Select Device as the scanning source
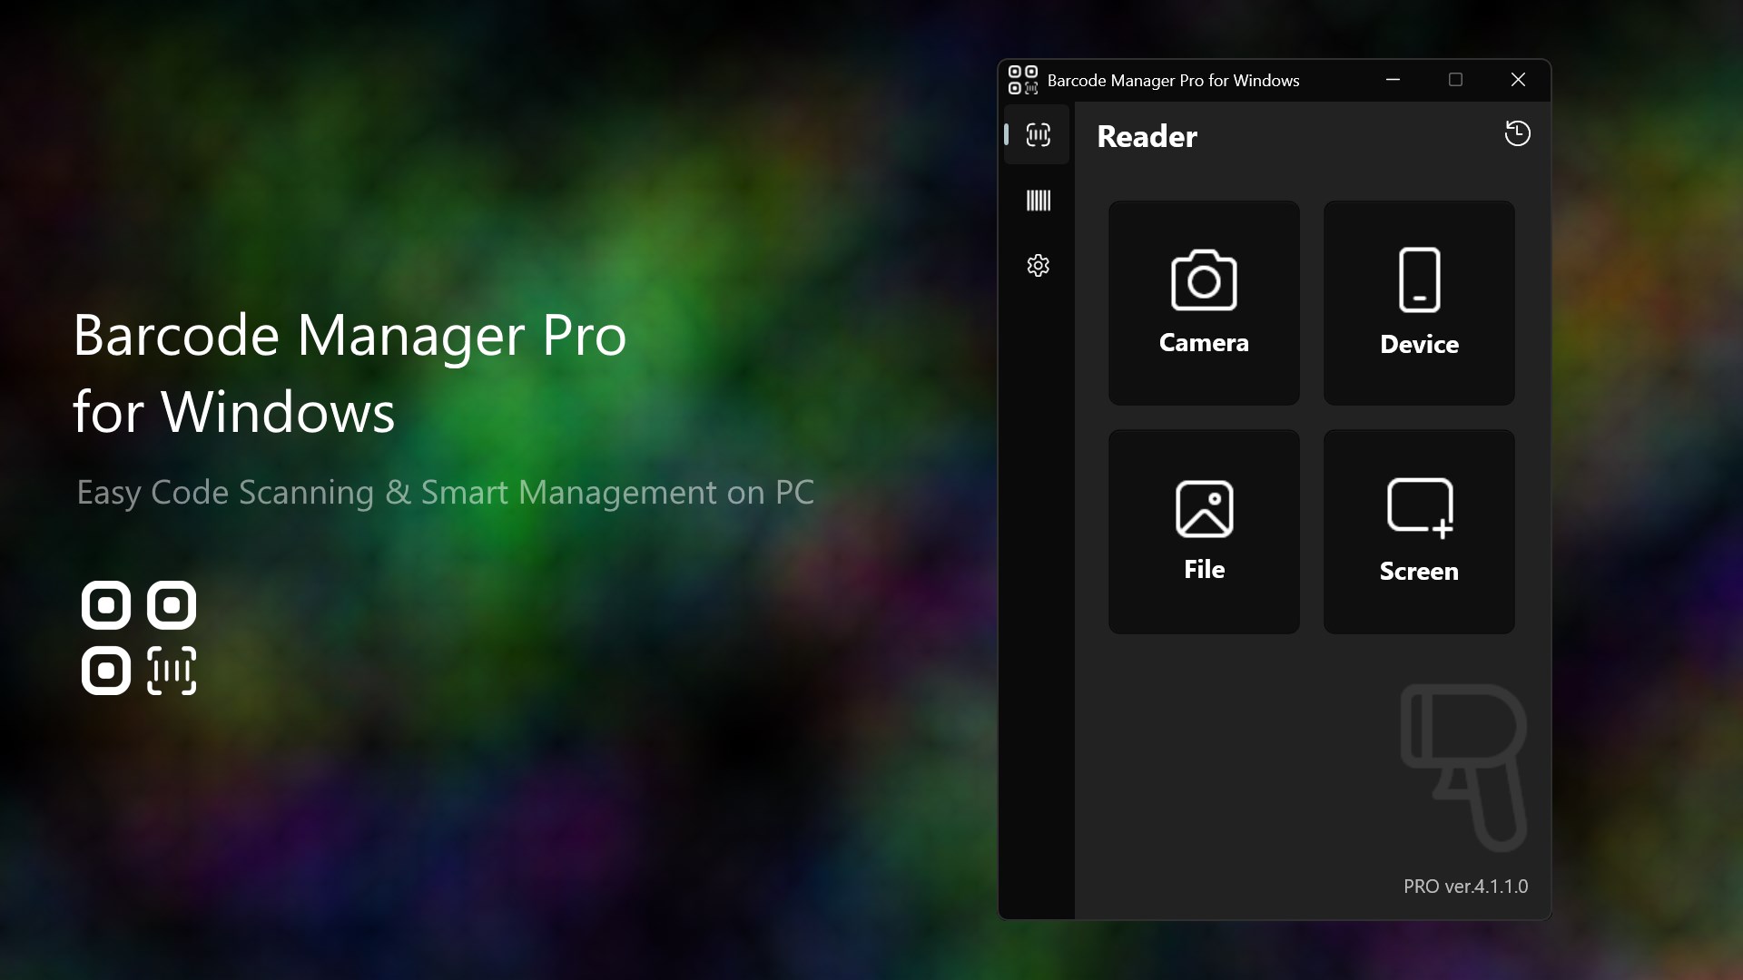Viewport: 1743px width, 980px height. click(1418, 302)
